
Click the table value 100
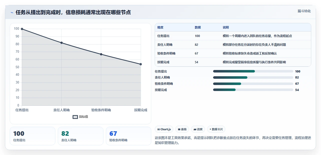point(197,36)
